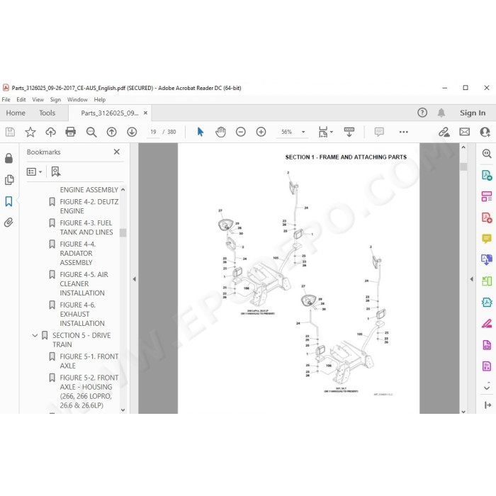Show more tools chevron in right pane

[x=487, y=388]
